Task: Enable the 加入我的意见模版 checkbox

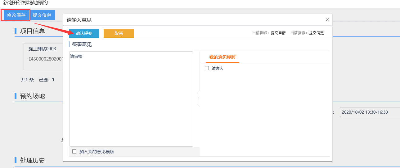Action: point(74,152)
